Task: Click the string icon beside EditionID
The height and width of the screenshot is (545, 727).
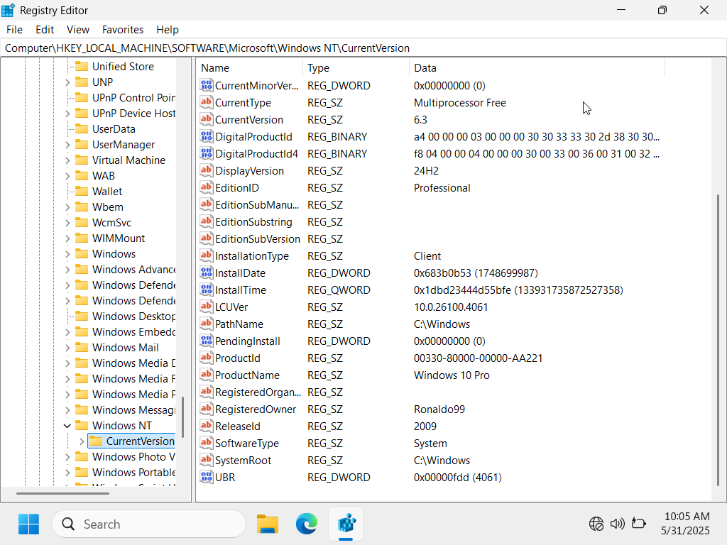Action: [x=207, y=187]
